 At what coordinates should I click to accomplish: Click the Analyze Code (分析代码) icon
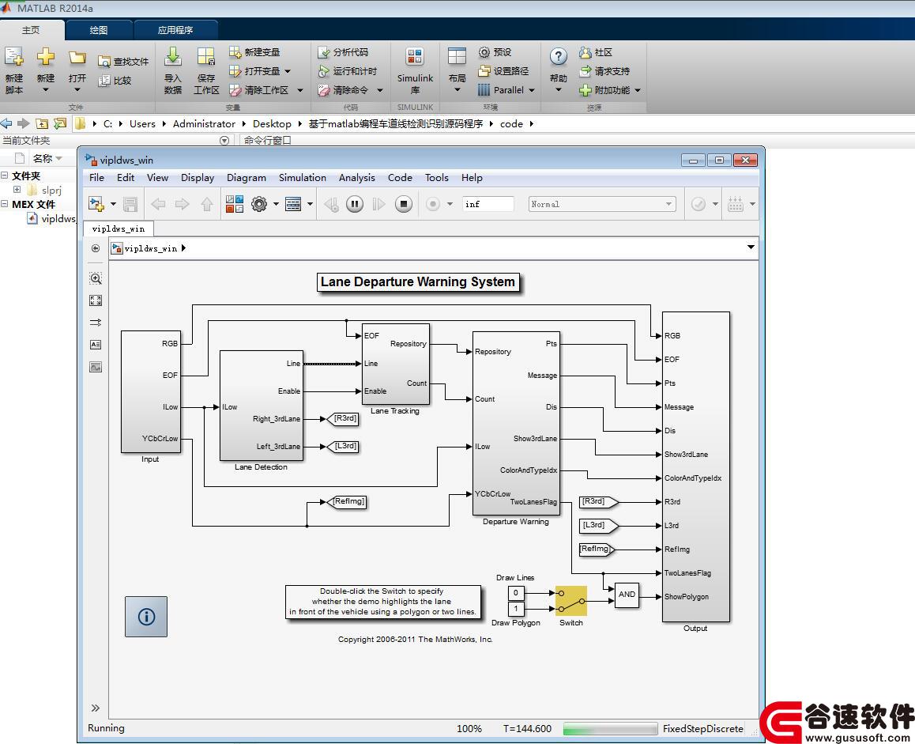(324, 52)
